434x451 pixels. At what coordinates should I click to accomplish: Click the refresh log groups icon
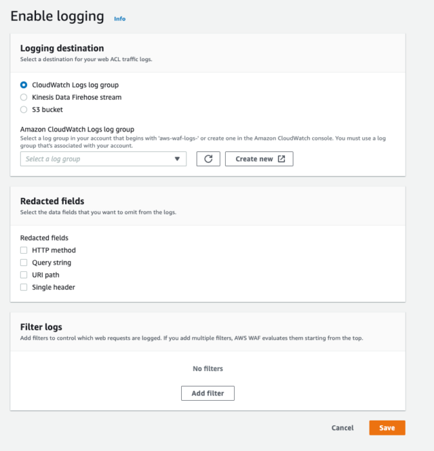click(208, 159)
